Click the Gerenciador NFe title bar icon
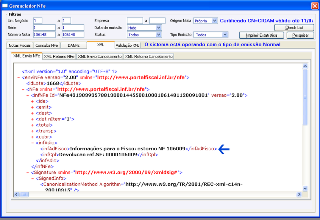This screenshot has width=320, height=220. (x=5, y=6)
